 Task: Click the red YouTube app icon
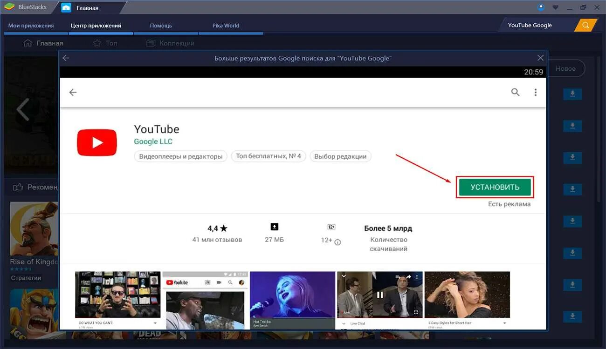[x=97, y=142]
